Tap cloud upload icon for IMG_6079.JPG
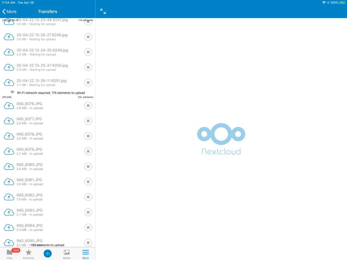Image resolution: width=347 pixels, height=260 pixels. 9,151
